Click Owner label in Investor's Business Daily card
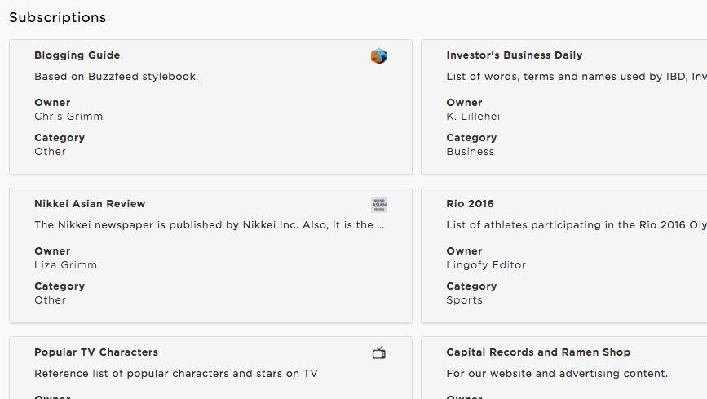This screenshot has height=399, width=707. [465, 103]
